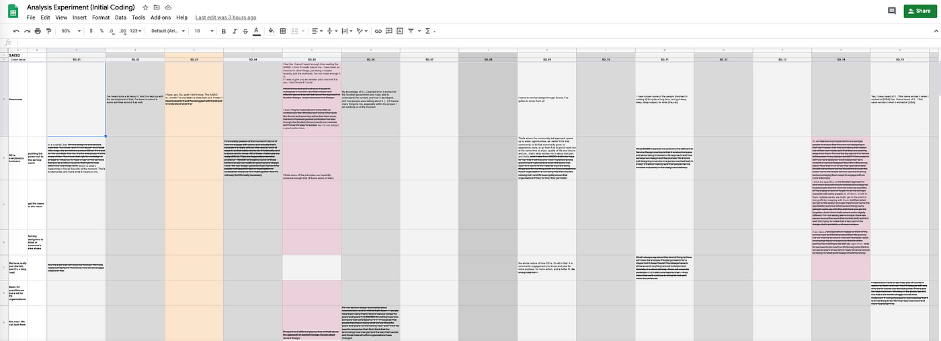Image resolution: width=941 pixels, height=341 pixels.
Task: Open comment history icon
Action: (x=892, y=11)
